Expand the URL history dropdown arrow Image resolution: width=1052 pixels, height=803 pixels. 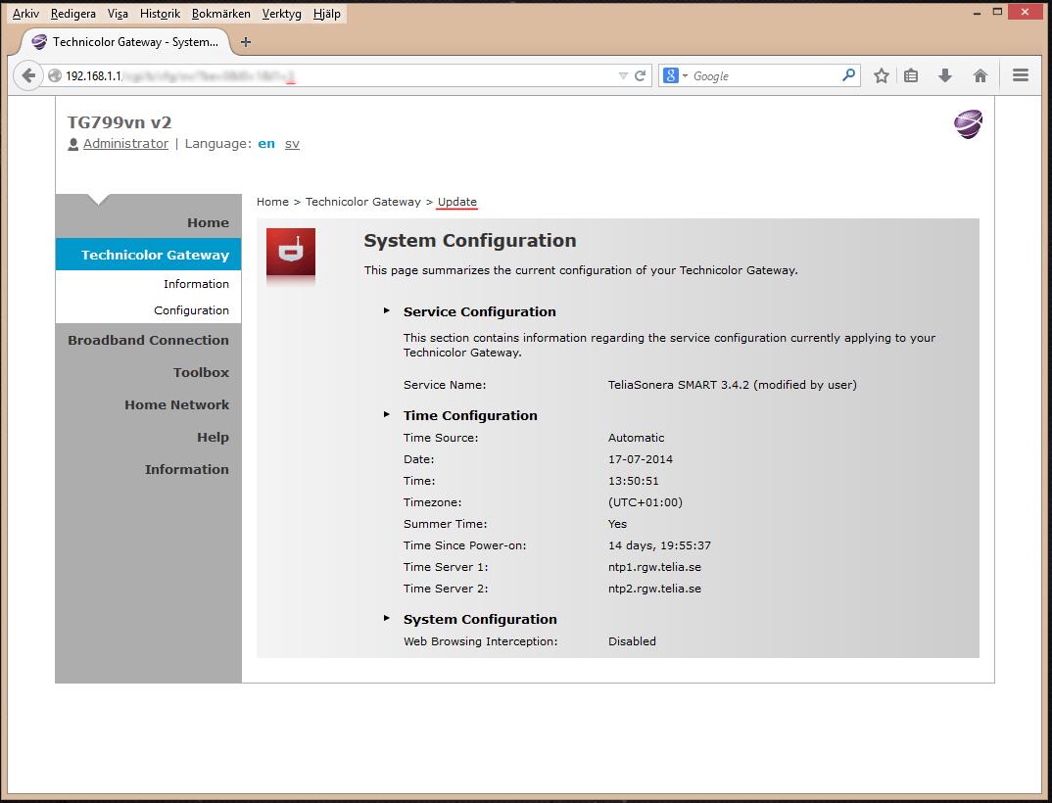pyautogui.click(x=623, y=75)
